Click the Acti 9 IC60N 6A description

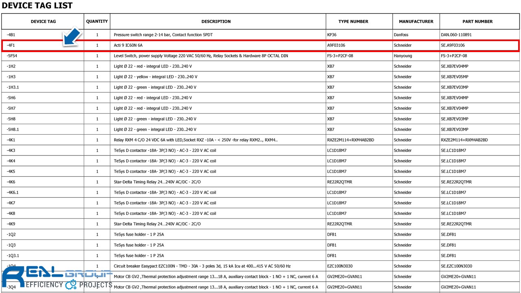click(x=128, y=46)
